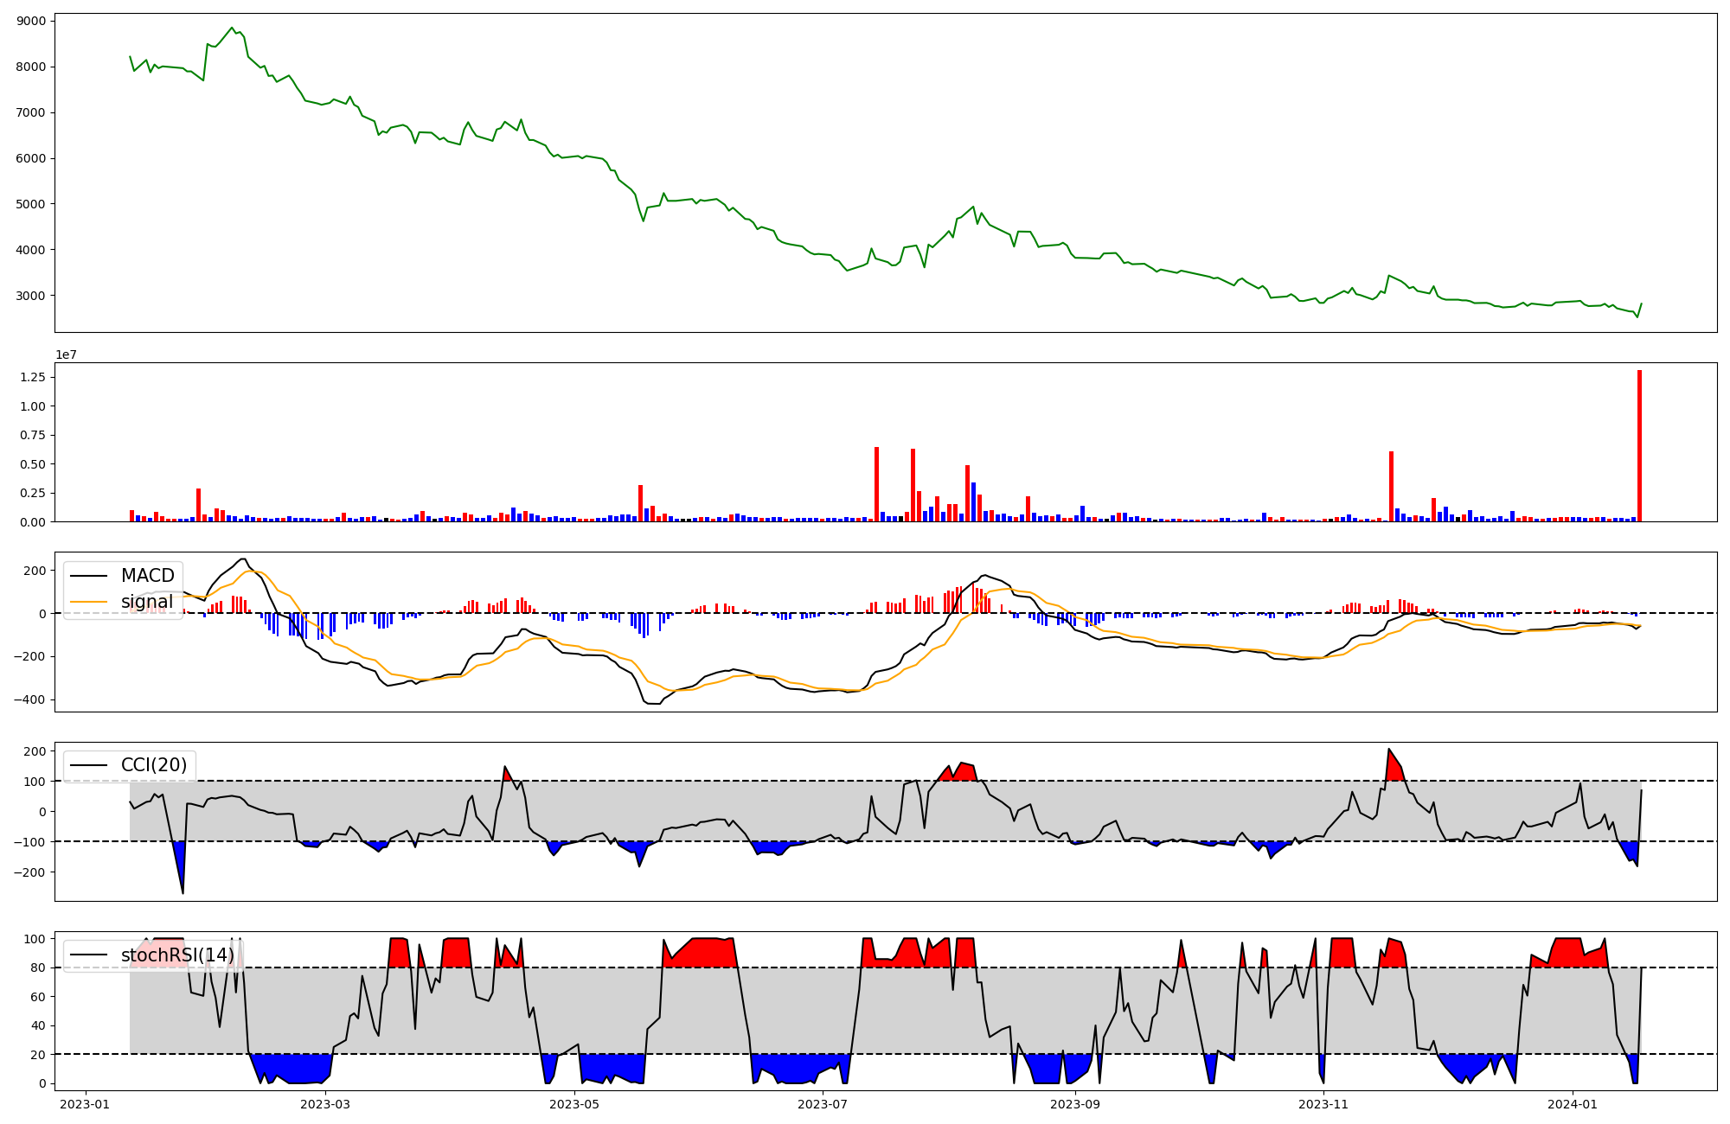Click the 1.25 volume axis tick label

(33, 377)
